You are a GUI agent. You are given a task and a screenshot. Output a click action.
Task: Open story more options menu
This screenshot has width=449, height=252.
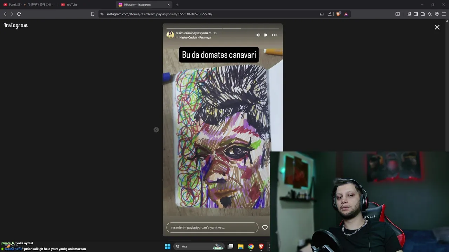[x=274, y=35]
